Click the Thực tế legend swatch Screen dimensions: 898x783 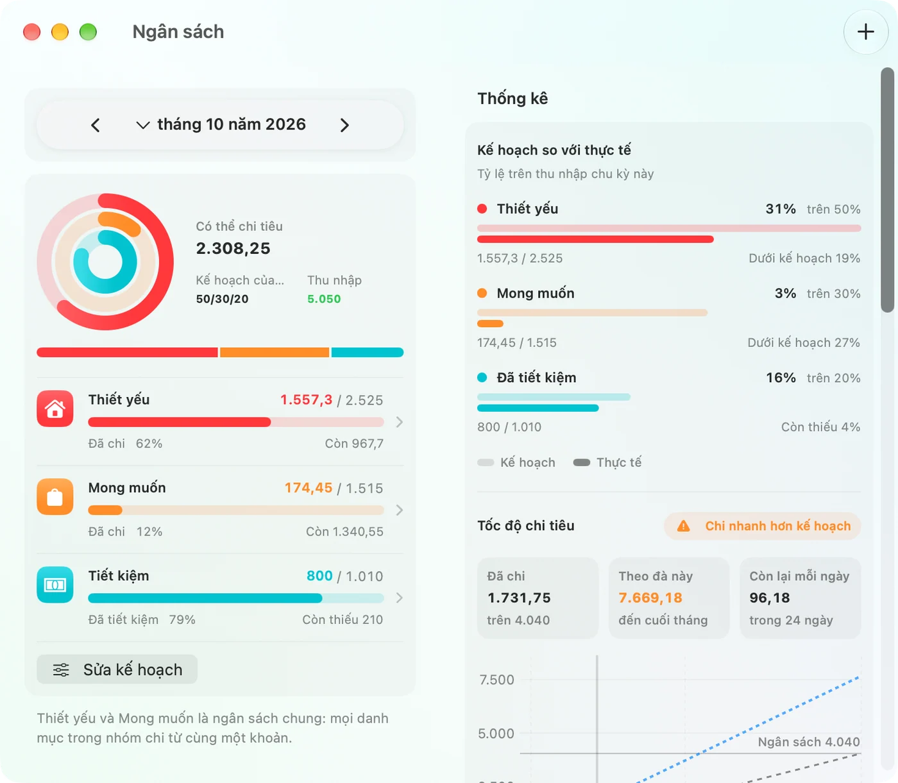pos(582,462)
